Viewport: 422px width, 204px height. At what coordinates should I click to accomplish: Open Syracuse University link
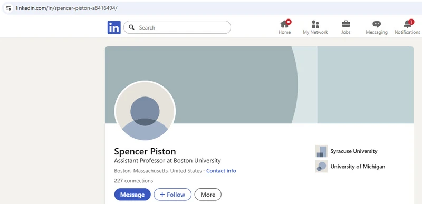(x=354, y=151)
